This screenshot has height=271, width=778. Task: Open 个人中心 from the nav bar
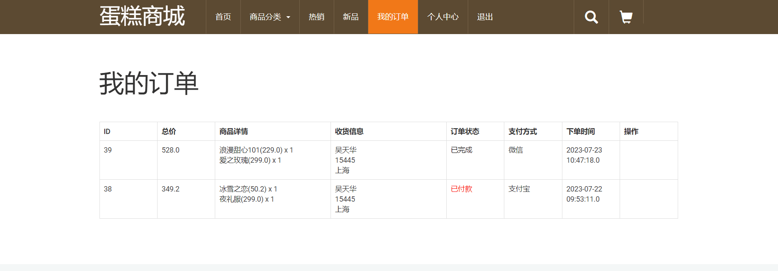[443, 17]
